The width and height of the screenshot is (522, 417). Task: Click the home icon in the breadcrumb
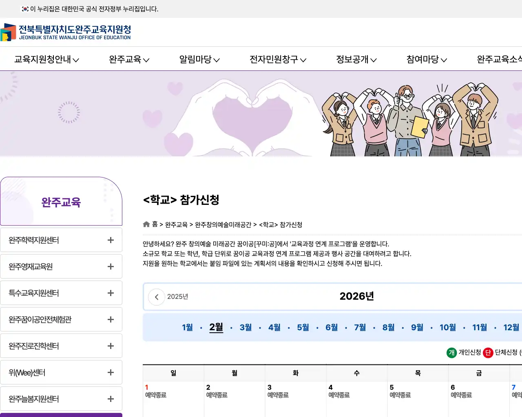pyautogui.click(x=146, y=224)
